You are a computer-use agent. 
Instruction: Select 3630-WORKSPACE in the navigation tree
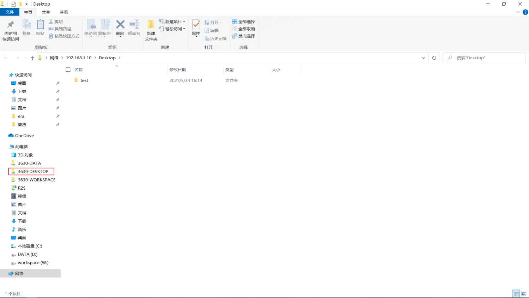pos(36,180)
